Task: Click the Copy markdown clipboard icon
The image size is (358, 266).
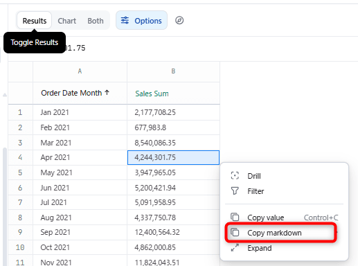Action: tap(235, 232)
